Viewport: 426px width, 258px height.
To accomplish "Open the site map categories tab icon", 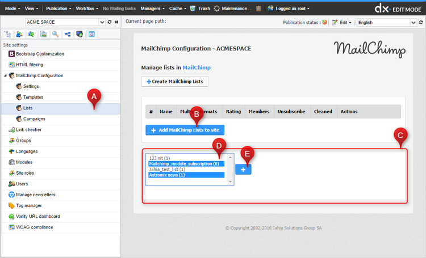I will [68, 34].
